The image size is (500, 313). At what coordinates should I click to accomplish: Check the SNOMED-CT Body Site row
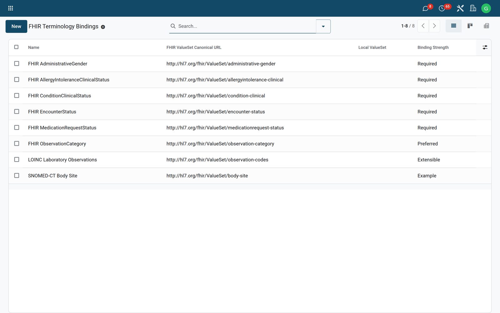point(17,176)
